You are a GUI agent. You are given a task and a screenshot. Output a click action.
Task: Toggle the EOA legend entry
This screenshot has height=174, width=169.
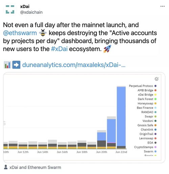152,143
